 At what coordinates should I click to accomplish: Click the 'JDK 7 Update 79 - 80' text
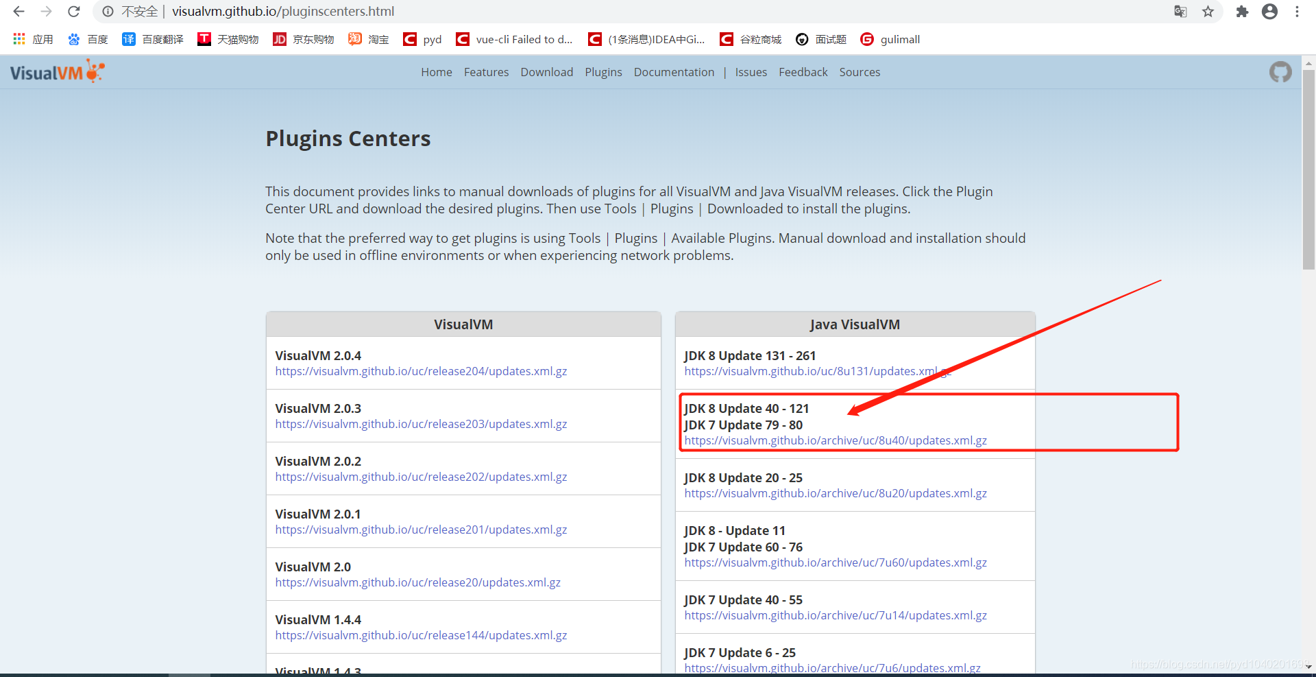[743, 425]
